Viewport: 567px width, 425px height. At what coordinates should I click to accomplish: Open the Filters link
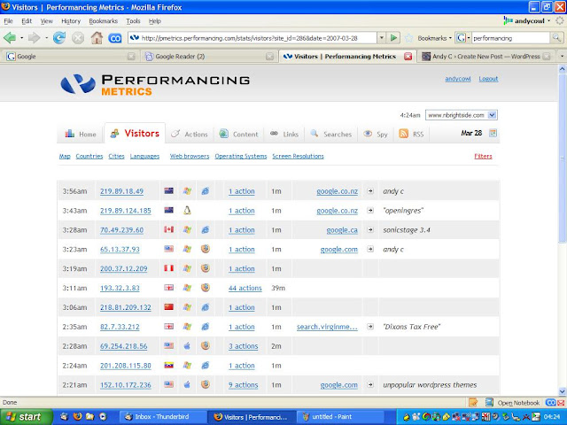point(483,156)
